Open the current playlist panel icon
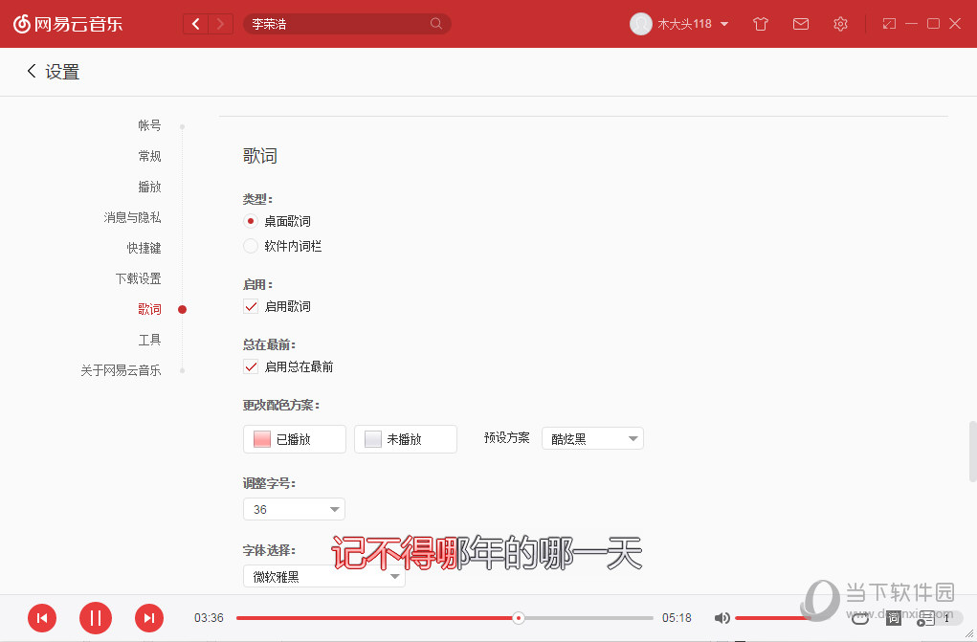The height and width of the screenshot is (642, 977). click(924, 618)
